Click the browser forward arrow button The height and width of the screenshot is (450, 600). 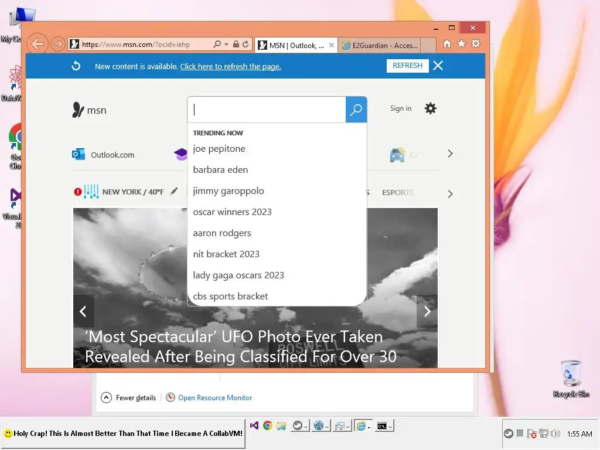[x=58, y=44]
